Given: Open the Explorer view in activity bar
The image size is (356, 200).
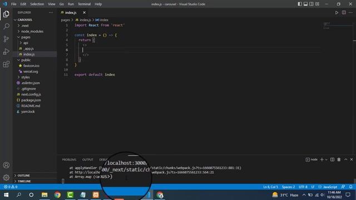Looking at the screenshot, I should pos(6,14).
